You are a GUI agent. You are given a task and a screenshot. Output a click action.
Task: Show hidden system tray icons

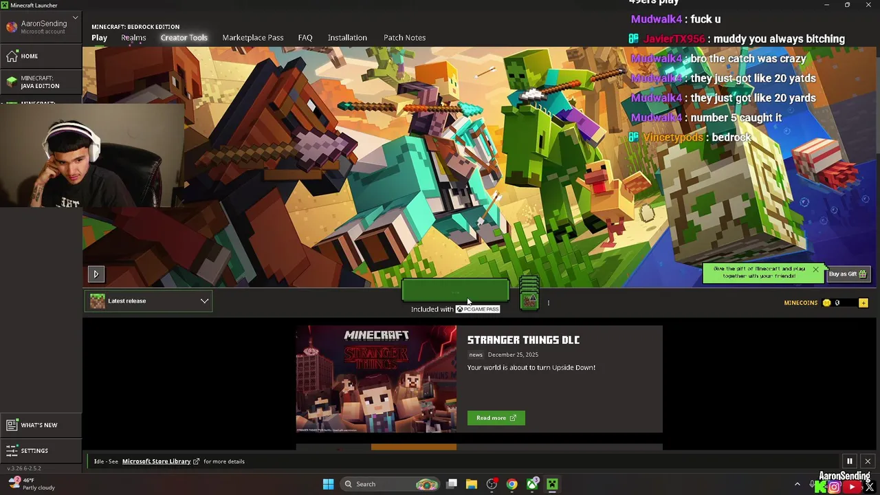(x=797, y=484)
